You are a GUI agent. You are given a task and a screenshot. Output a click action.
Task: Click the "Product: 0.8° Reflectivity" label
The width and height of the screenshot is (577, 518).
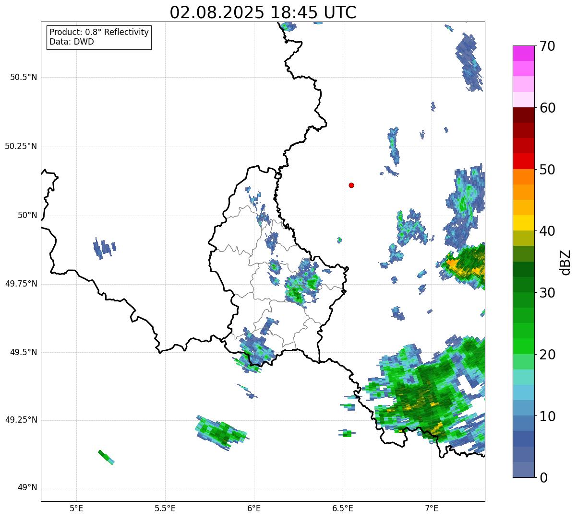[99, 32]
